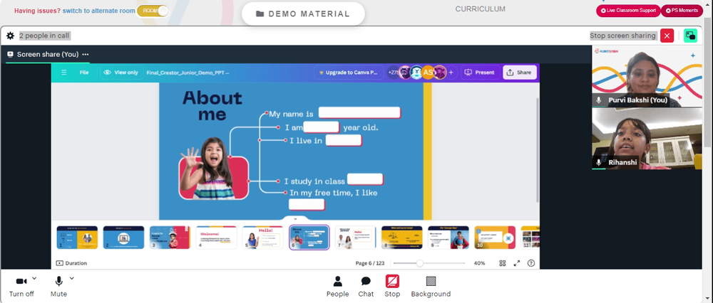The image size is (713, 303).
Task: Open the People panel
Action: (337, 287)
